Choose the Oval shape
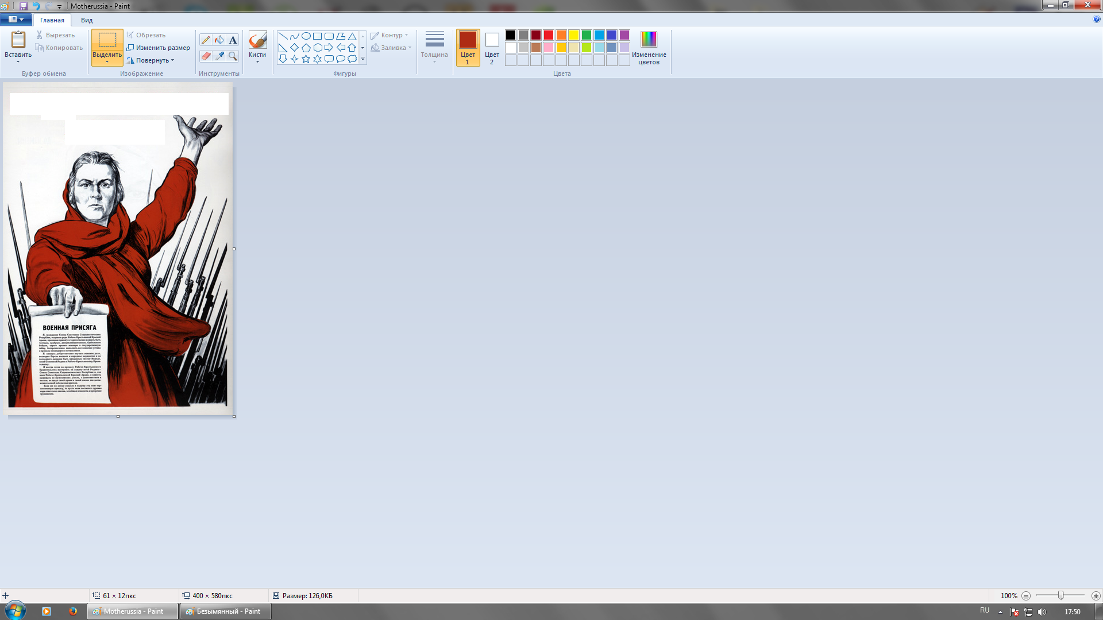1103x620 pixels. pyautogui.click(x=306, y=36)
